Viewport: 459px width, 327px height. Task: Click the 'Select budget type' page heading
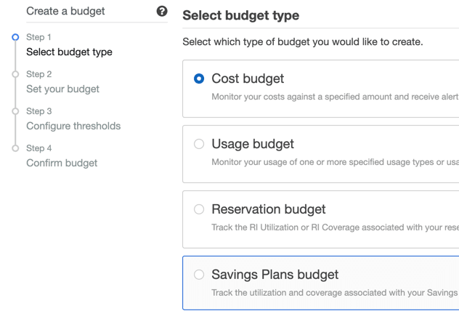click(x=240, y=15)
